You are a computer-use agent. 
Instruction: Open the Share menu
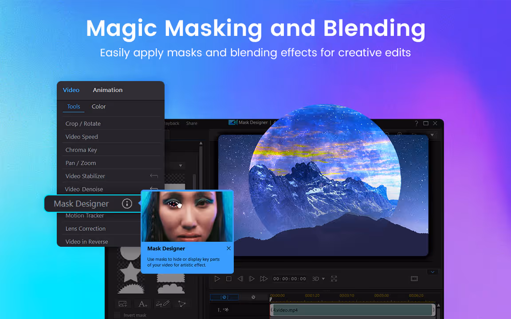point(192,123)
